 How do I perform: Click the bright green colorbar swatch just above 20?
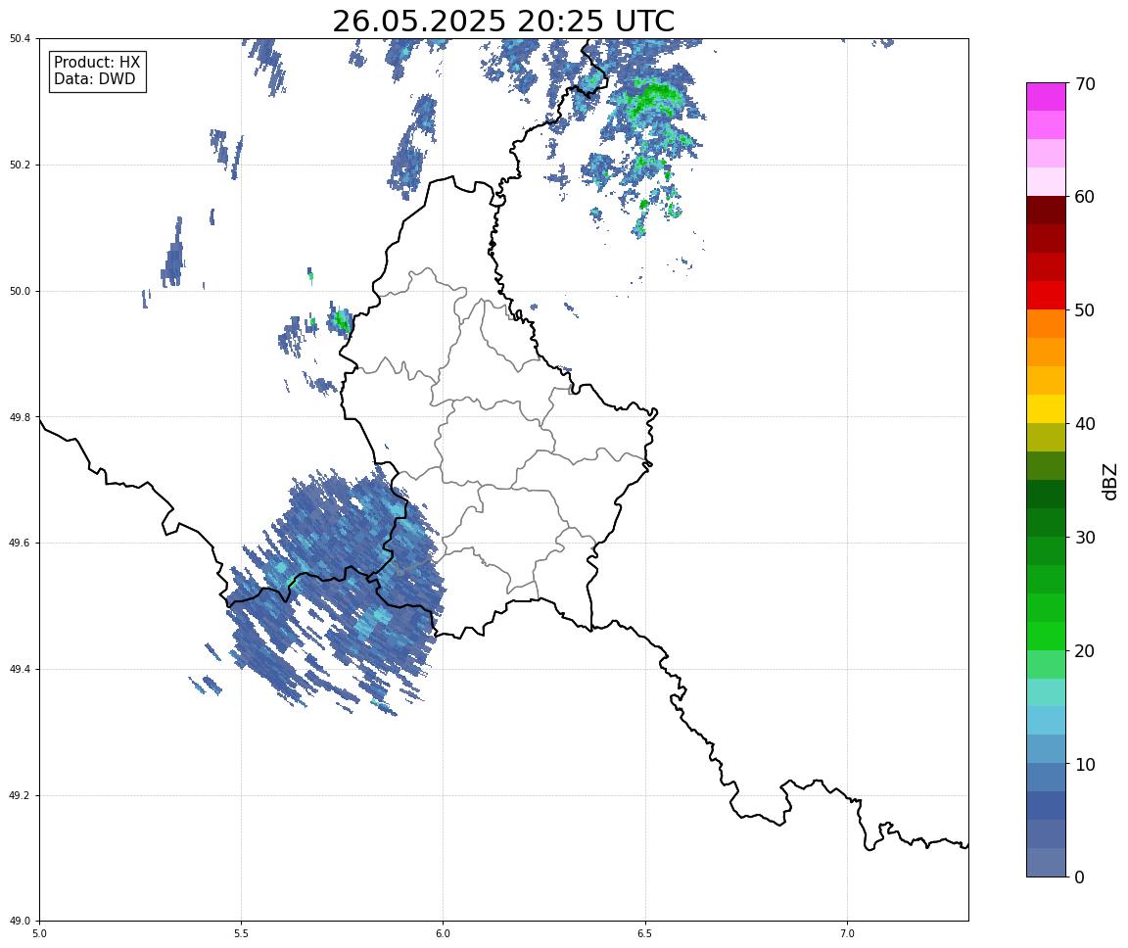[x=1046, y=636]
